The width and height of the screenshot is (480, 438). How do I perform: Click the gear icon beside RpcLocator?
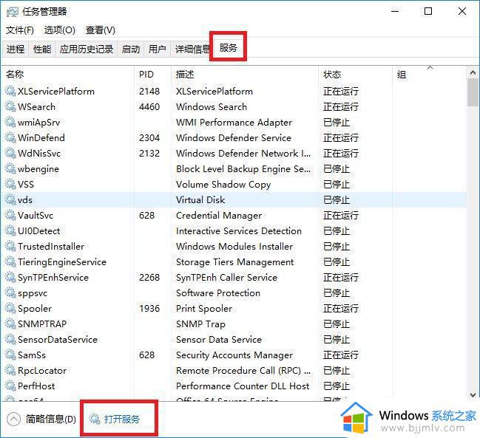pos(10,371)
